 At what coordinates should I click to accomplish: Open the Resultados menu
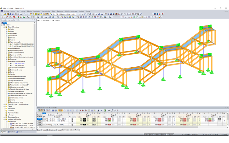(x=37, y=11)
